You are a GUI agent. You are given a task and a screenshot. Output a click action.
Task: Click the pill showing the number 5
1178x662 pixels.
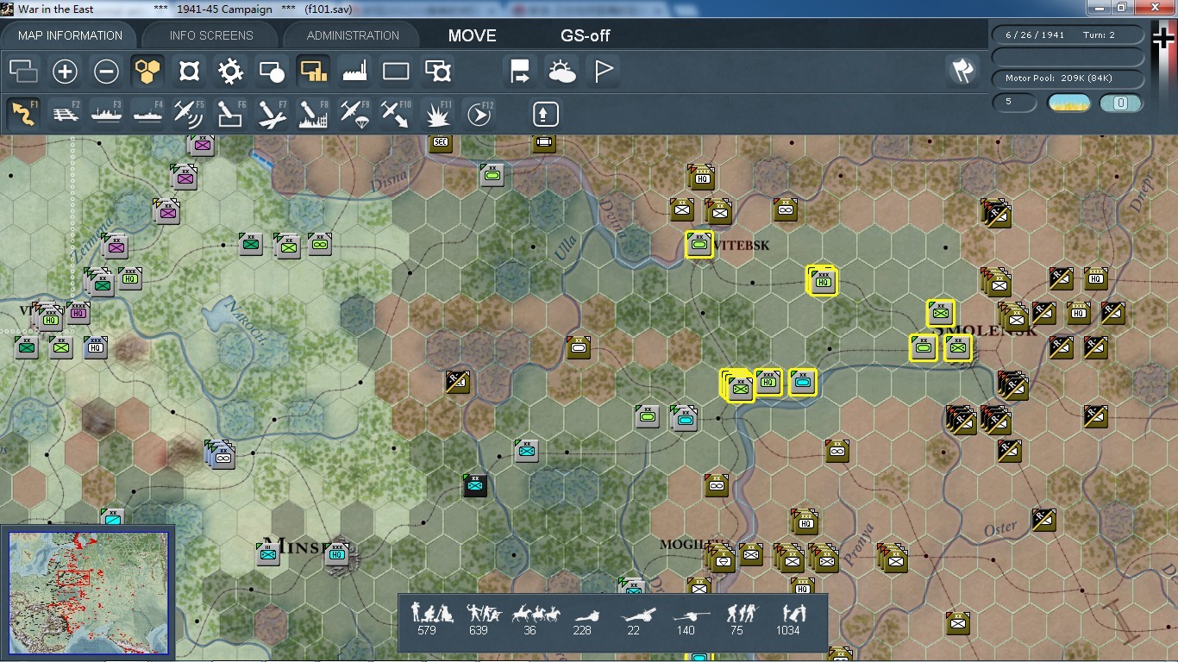point(1015,103)
